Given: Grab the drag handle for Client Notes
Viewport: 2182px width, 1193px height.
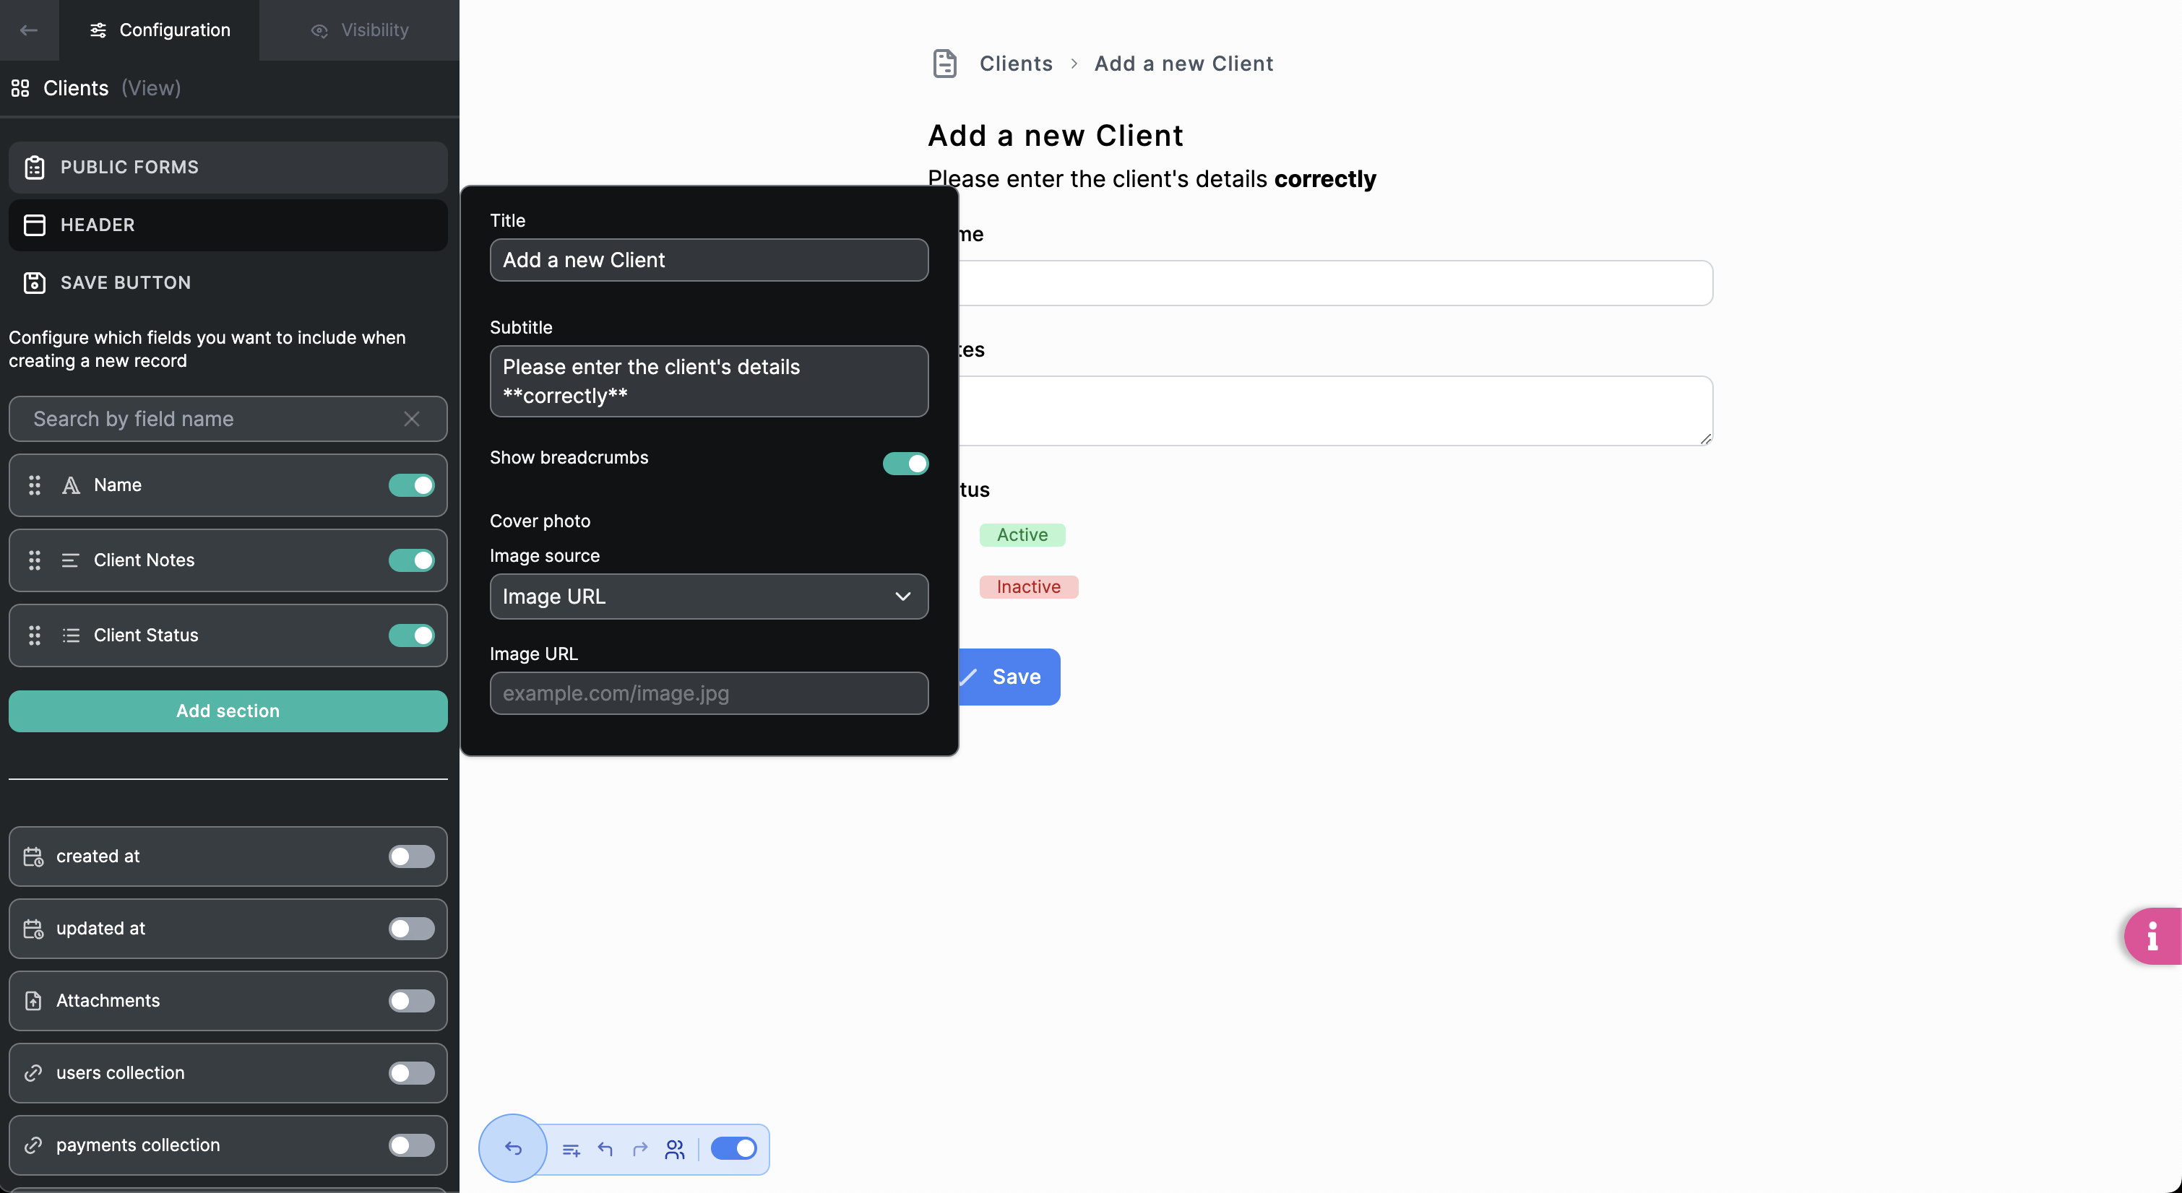Looking at the screenshot, I should coord(35,560).
